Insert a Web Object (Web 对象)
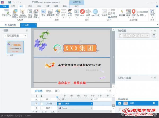This screenshot has height=118, width=159. (95, 13)
